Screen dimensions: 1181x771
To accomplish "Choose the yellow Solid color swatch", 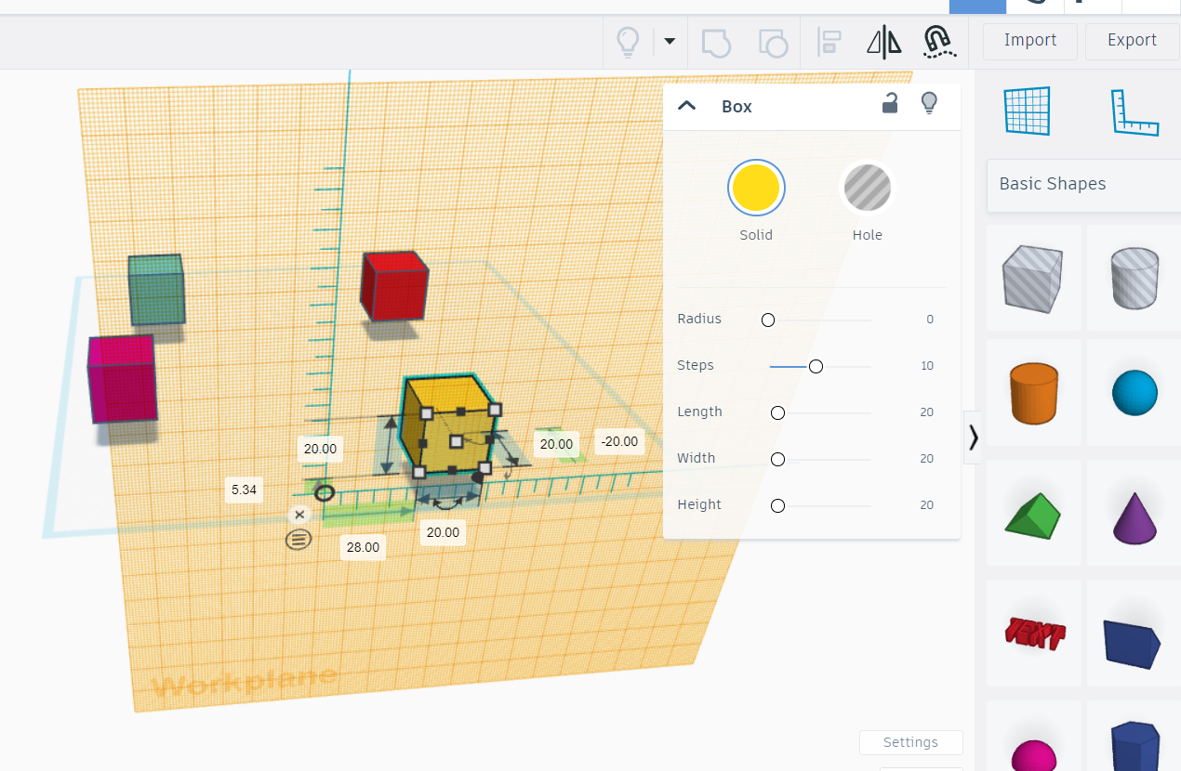I will point(756,188).
